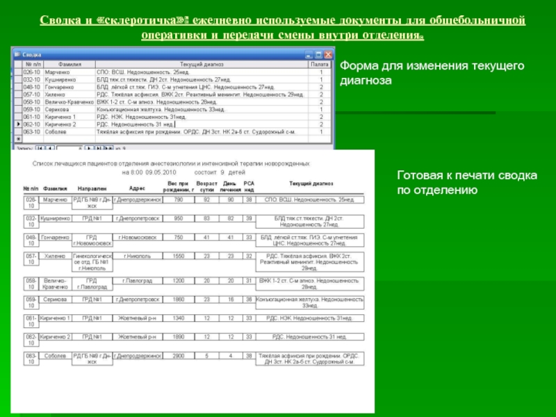Click the current-record arrow selector beside 062-10
Screen dimensions: 556x417
pos(18,124)
